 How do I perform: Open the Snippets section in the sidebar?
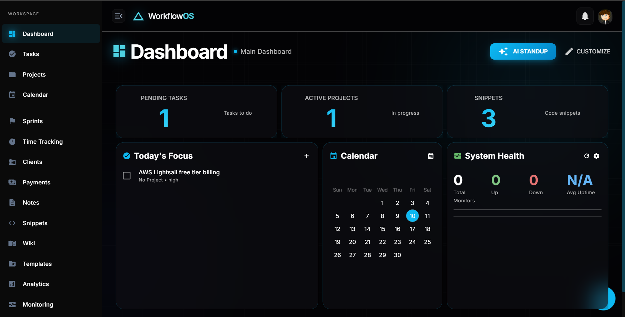point(35,223)
